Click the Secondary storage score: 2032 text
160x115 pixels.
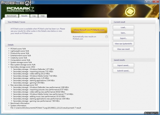[23, 67]
